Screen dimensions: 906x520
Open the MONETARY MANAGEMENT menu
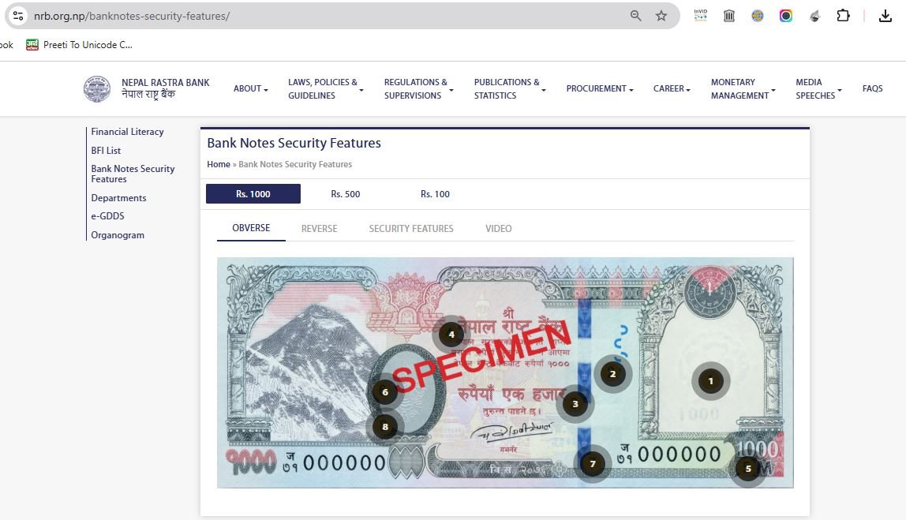pyautogui.click(x=743, y=89)
